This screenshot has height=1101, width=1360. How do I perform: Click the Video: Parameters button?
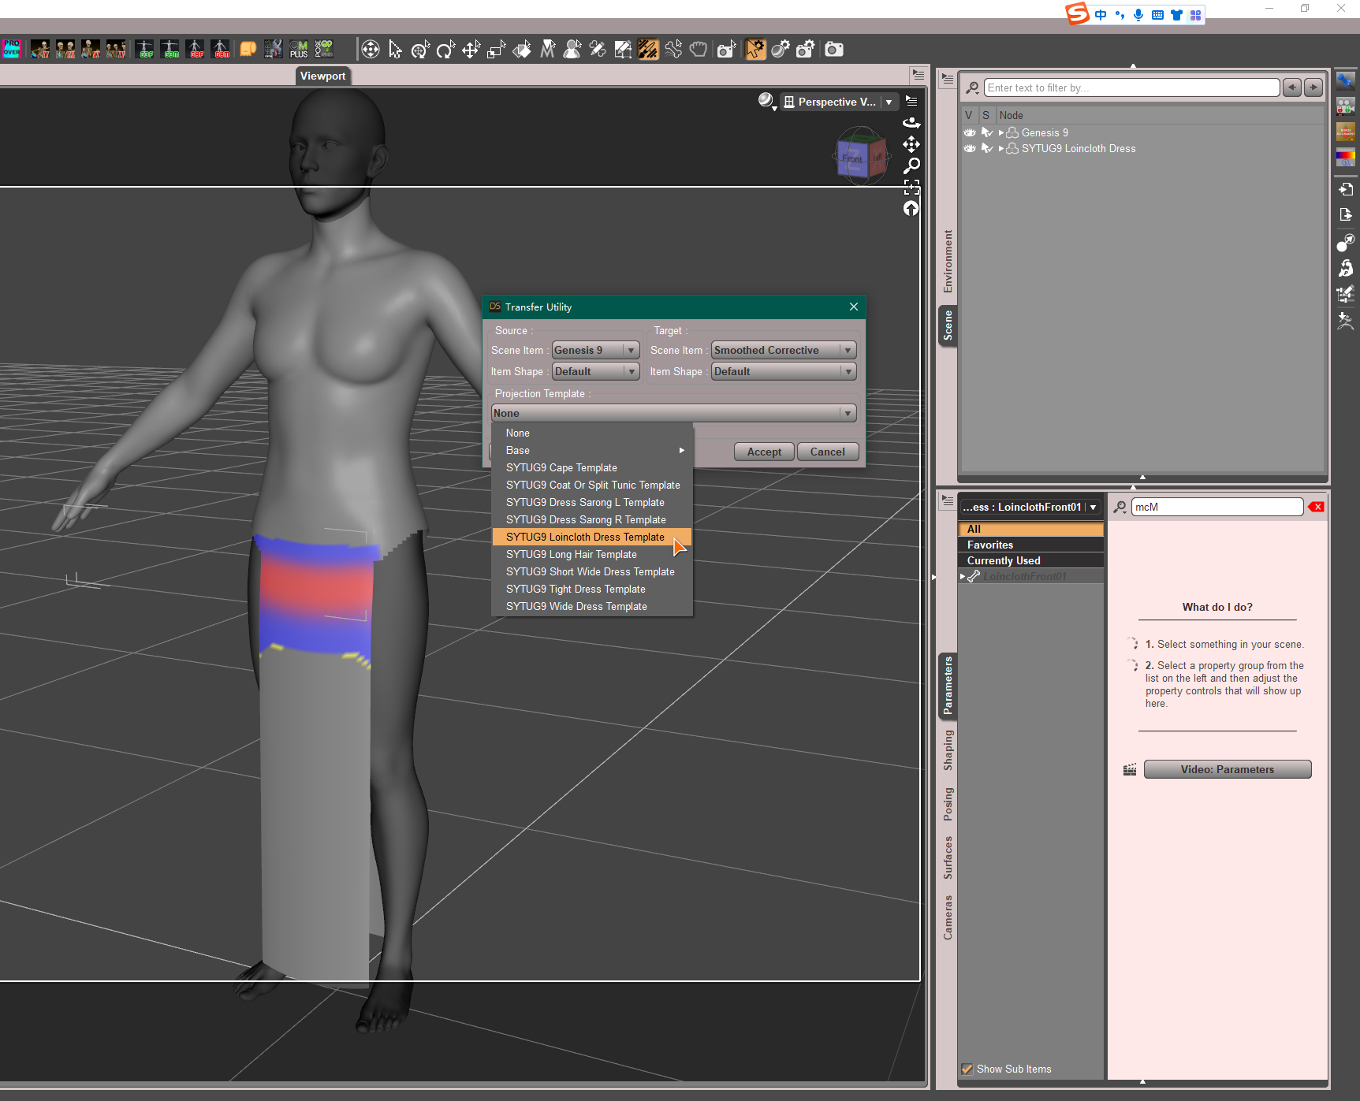point(1227,769)
